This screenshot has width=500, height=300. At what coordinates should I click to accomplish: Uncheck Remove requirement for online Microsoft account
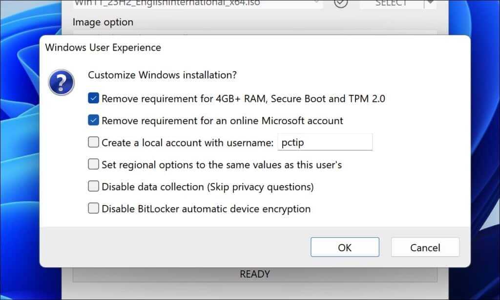click(x=94, y=120)
